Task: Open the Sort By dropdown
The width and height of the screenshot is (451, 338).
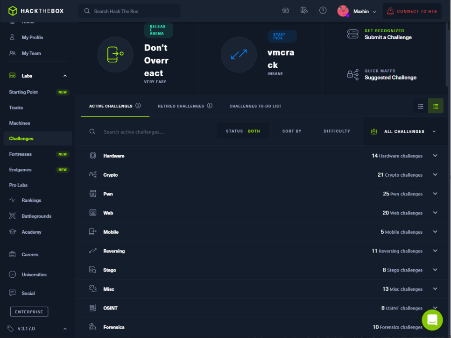Action: pos(292,131)
